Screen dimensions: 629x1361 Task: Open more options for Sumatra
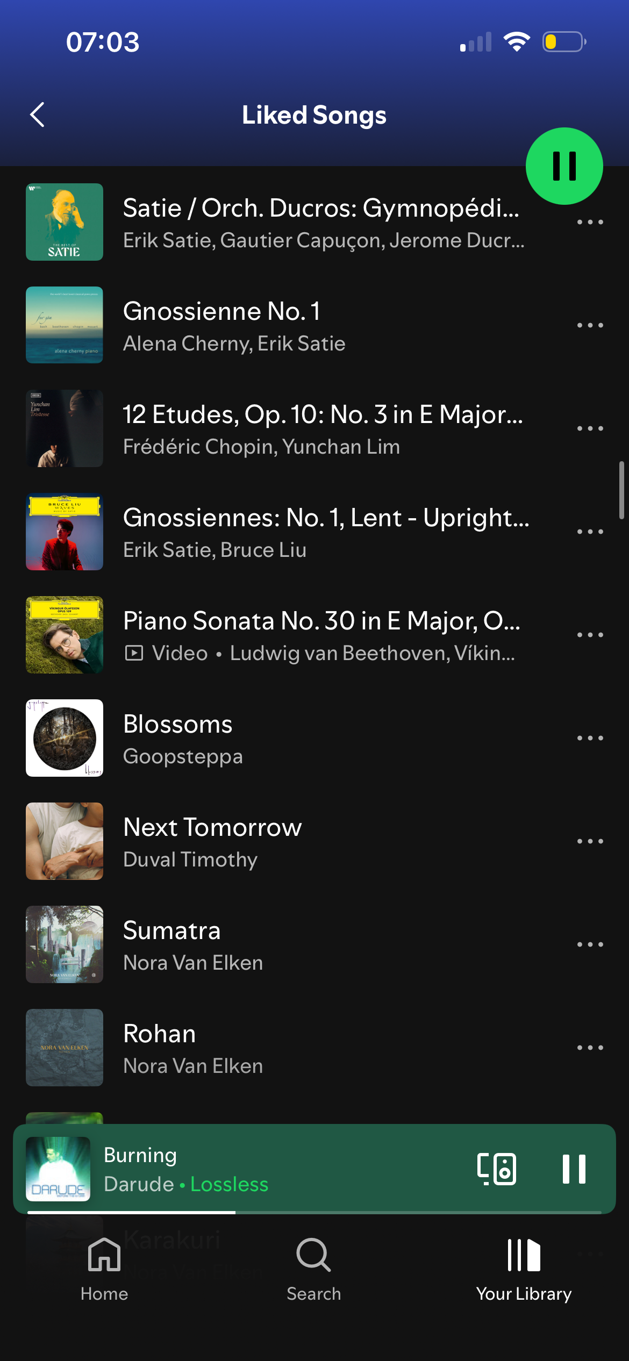(x=590, y=944)
